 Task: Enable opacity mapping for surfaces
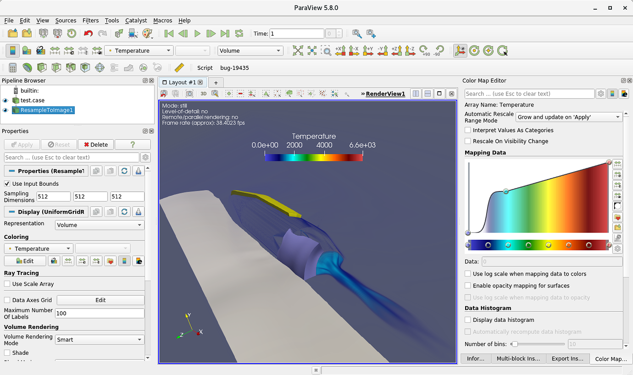tap(468, 286)
